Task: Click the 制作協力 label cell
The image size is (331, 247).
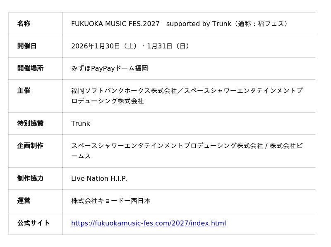Action: 36,178
